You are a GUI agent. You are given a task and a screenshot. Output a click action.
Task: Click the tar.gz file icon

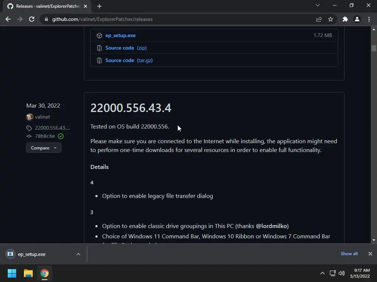tap(99, 61)
